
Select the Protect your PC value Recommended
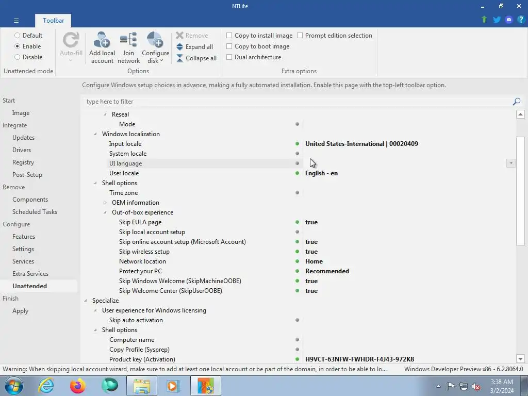point(327,271)
